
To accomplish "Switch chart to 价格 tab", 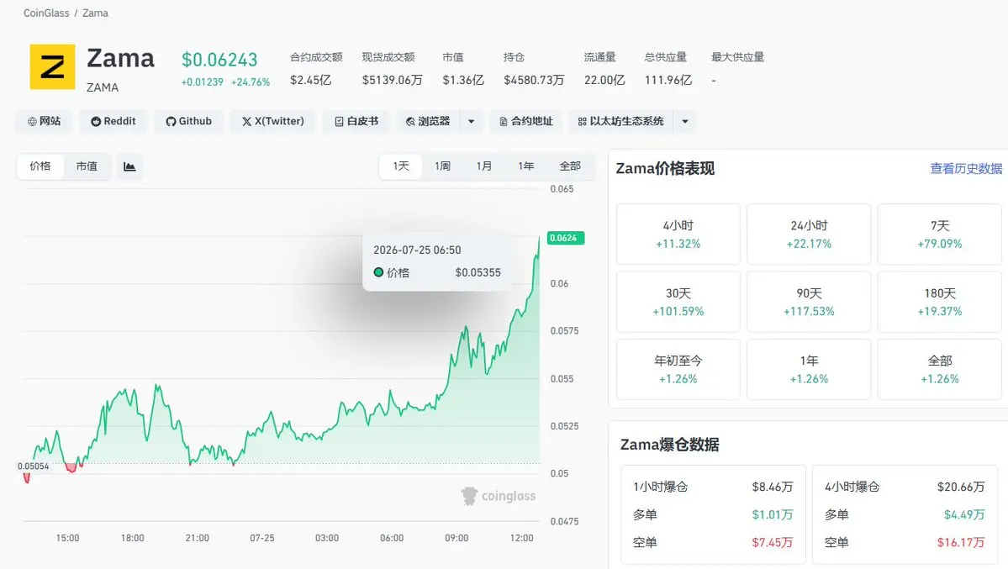I will (40, 166).
